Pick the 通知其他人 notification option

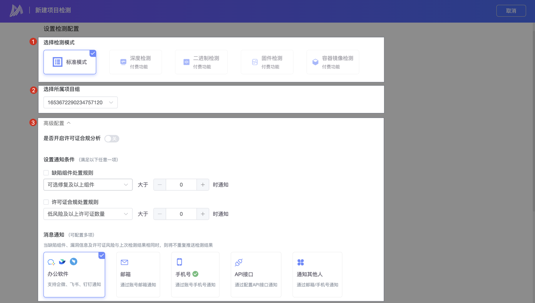[x=317, y=274]
